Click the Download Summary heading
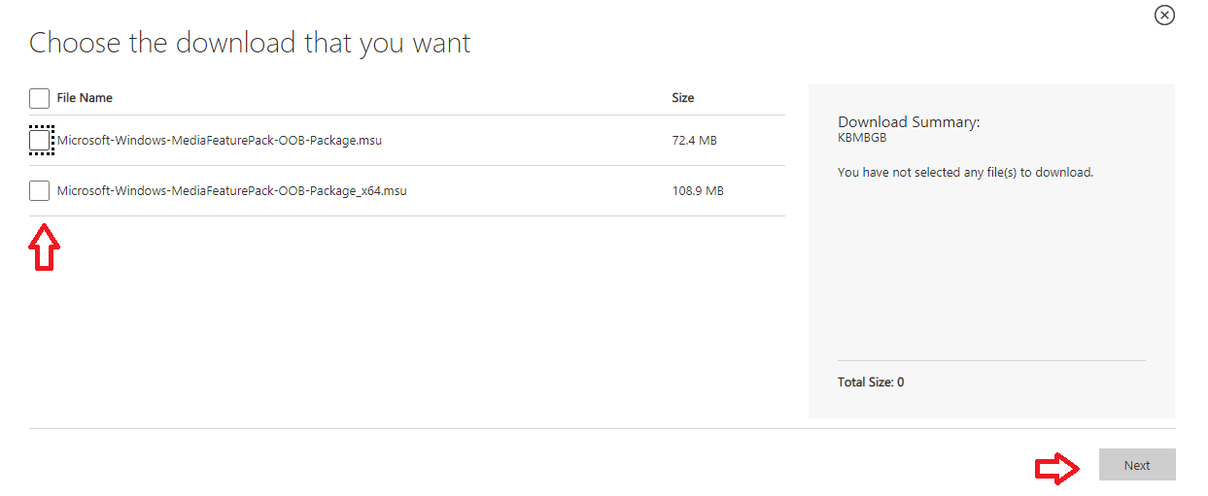Viewport: 1208px width, 496px height. click(x=909, y=122)
